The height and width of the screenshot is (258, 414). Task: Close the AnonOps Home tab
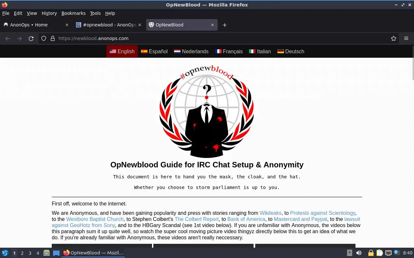67,25
